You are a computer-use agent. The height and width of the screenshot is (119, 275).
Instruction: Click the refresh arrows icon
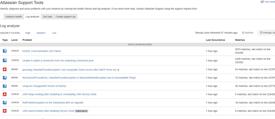243,33
